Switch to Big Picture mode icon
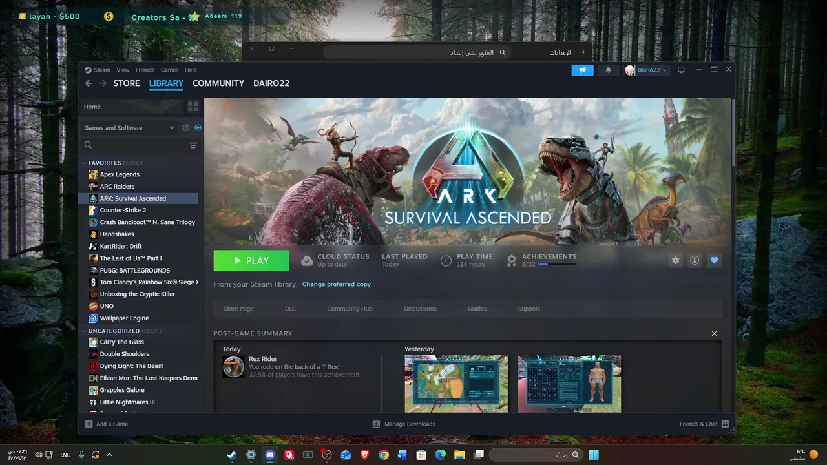The height and width of the screenshot is (465, 827). (x=681, y=70)
